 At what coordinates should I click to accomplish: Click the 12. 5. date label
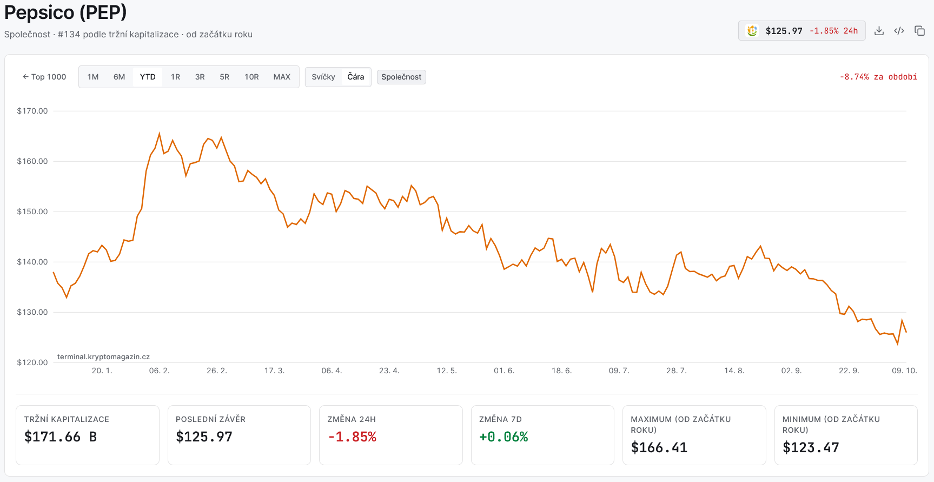point(447,371)
